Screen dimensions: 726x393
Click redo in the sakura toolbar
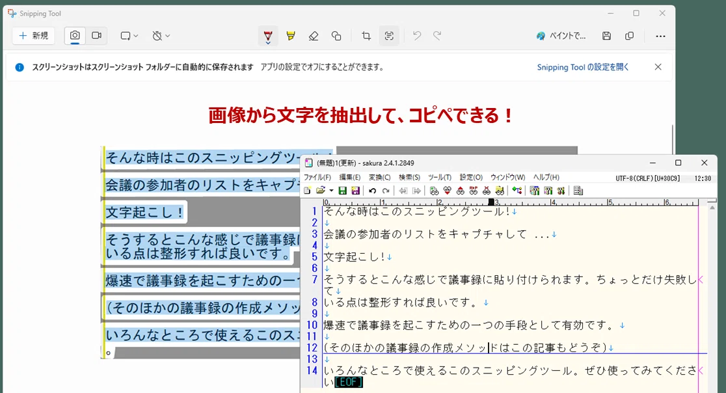[x=386, y=191]
